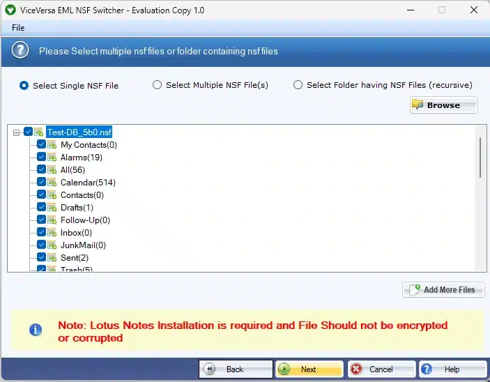Select the Select Multiple NSF File(s) radio option
Image resolution: width=490 pixels, height=382 pixels.
tap(157, 85)
